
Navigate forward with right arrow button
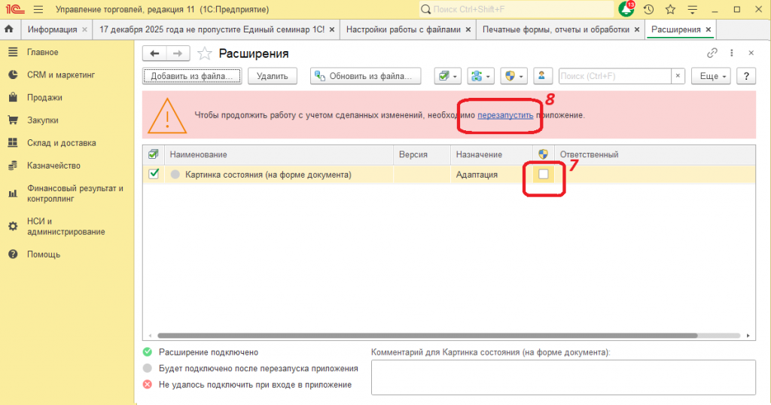tap(178, 53)
